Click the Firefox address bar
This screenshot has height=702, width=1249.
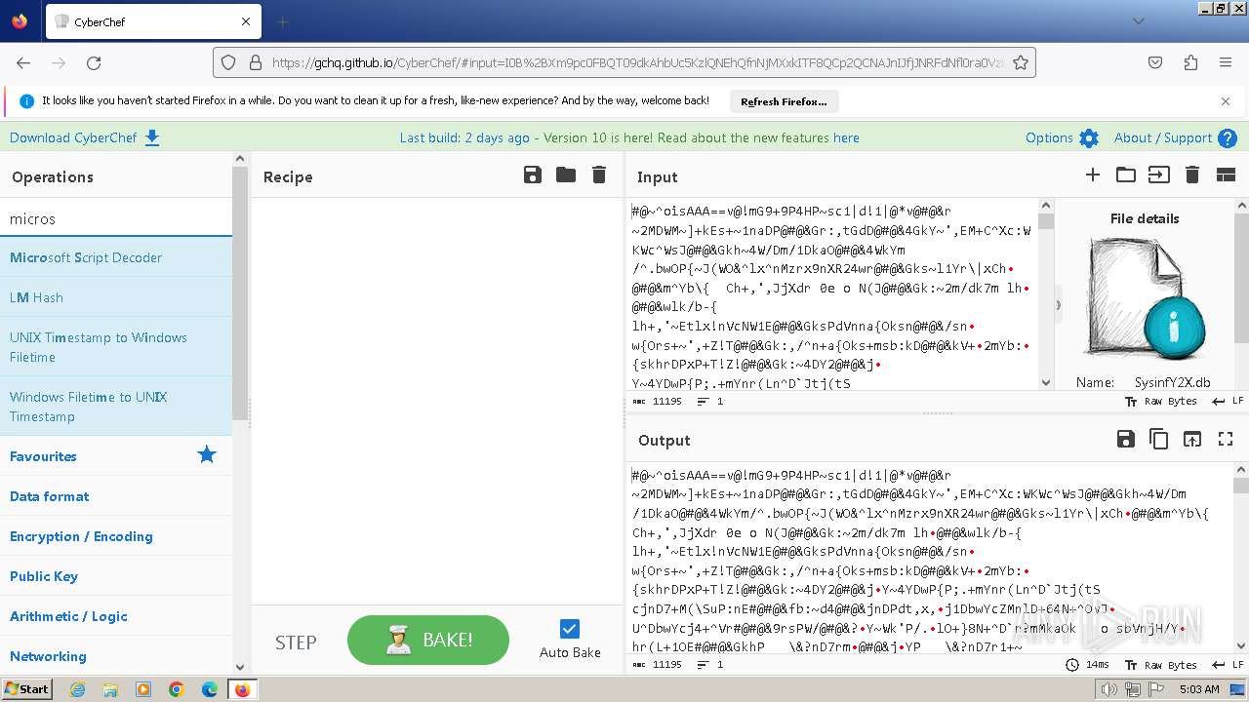pyautogui.click(x=624, y=62)
